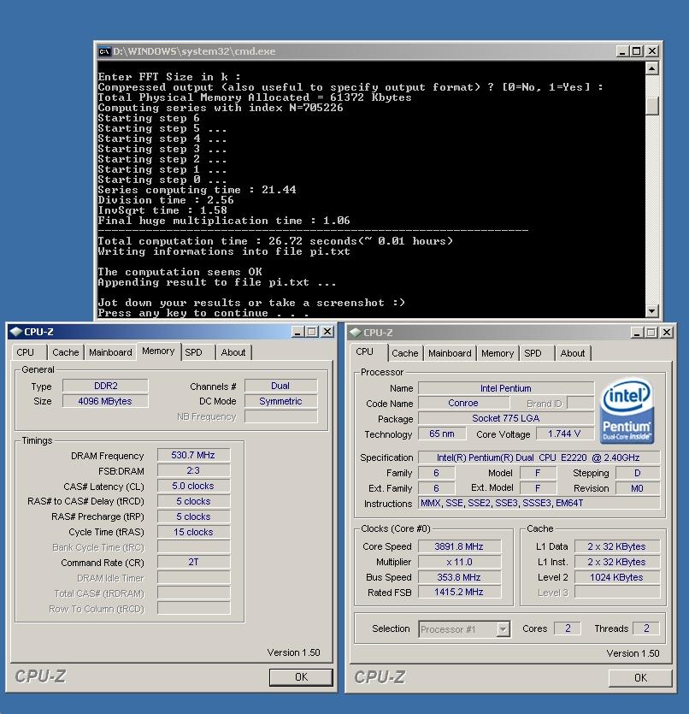
Task: Close the right CPU-Z window
Action: [667, 333]
